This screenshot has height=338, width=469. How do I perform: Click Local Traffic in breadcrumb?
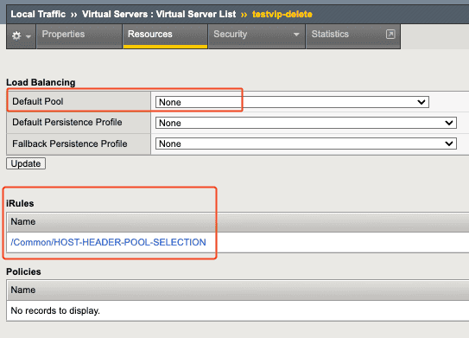pos(38,14)
